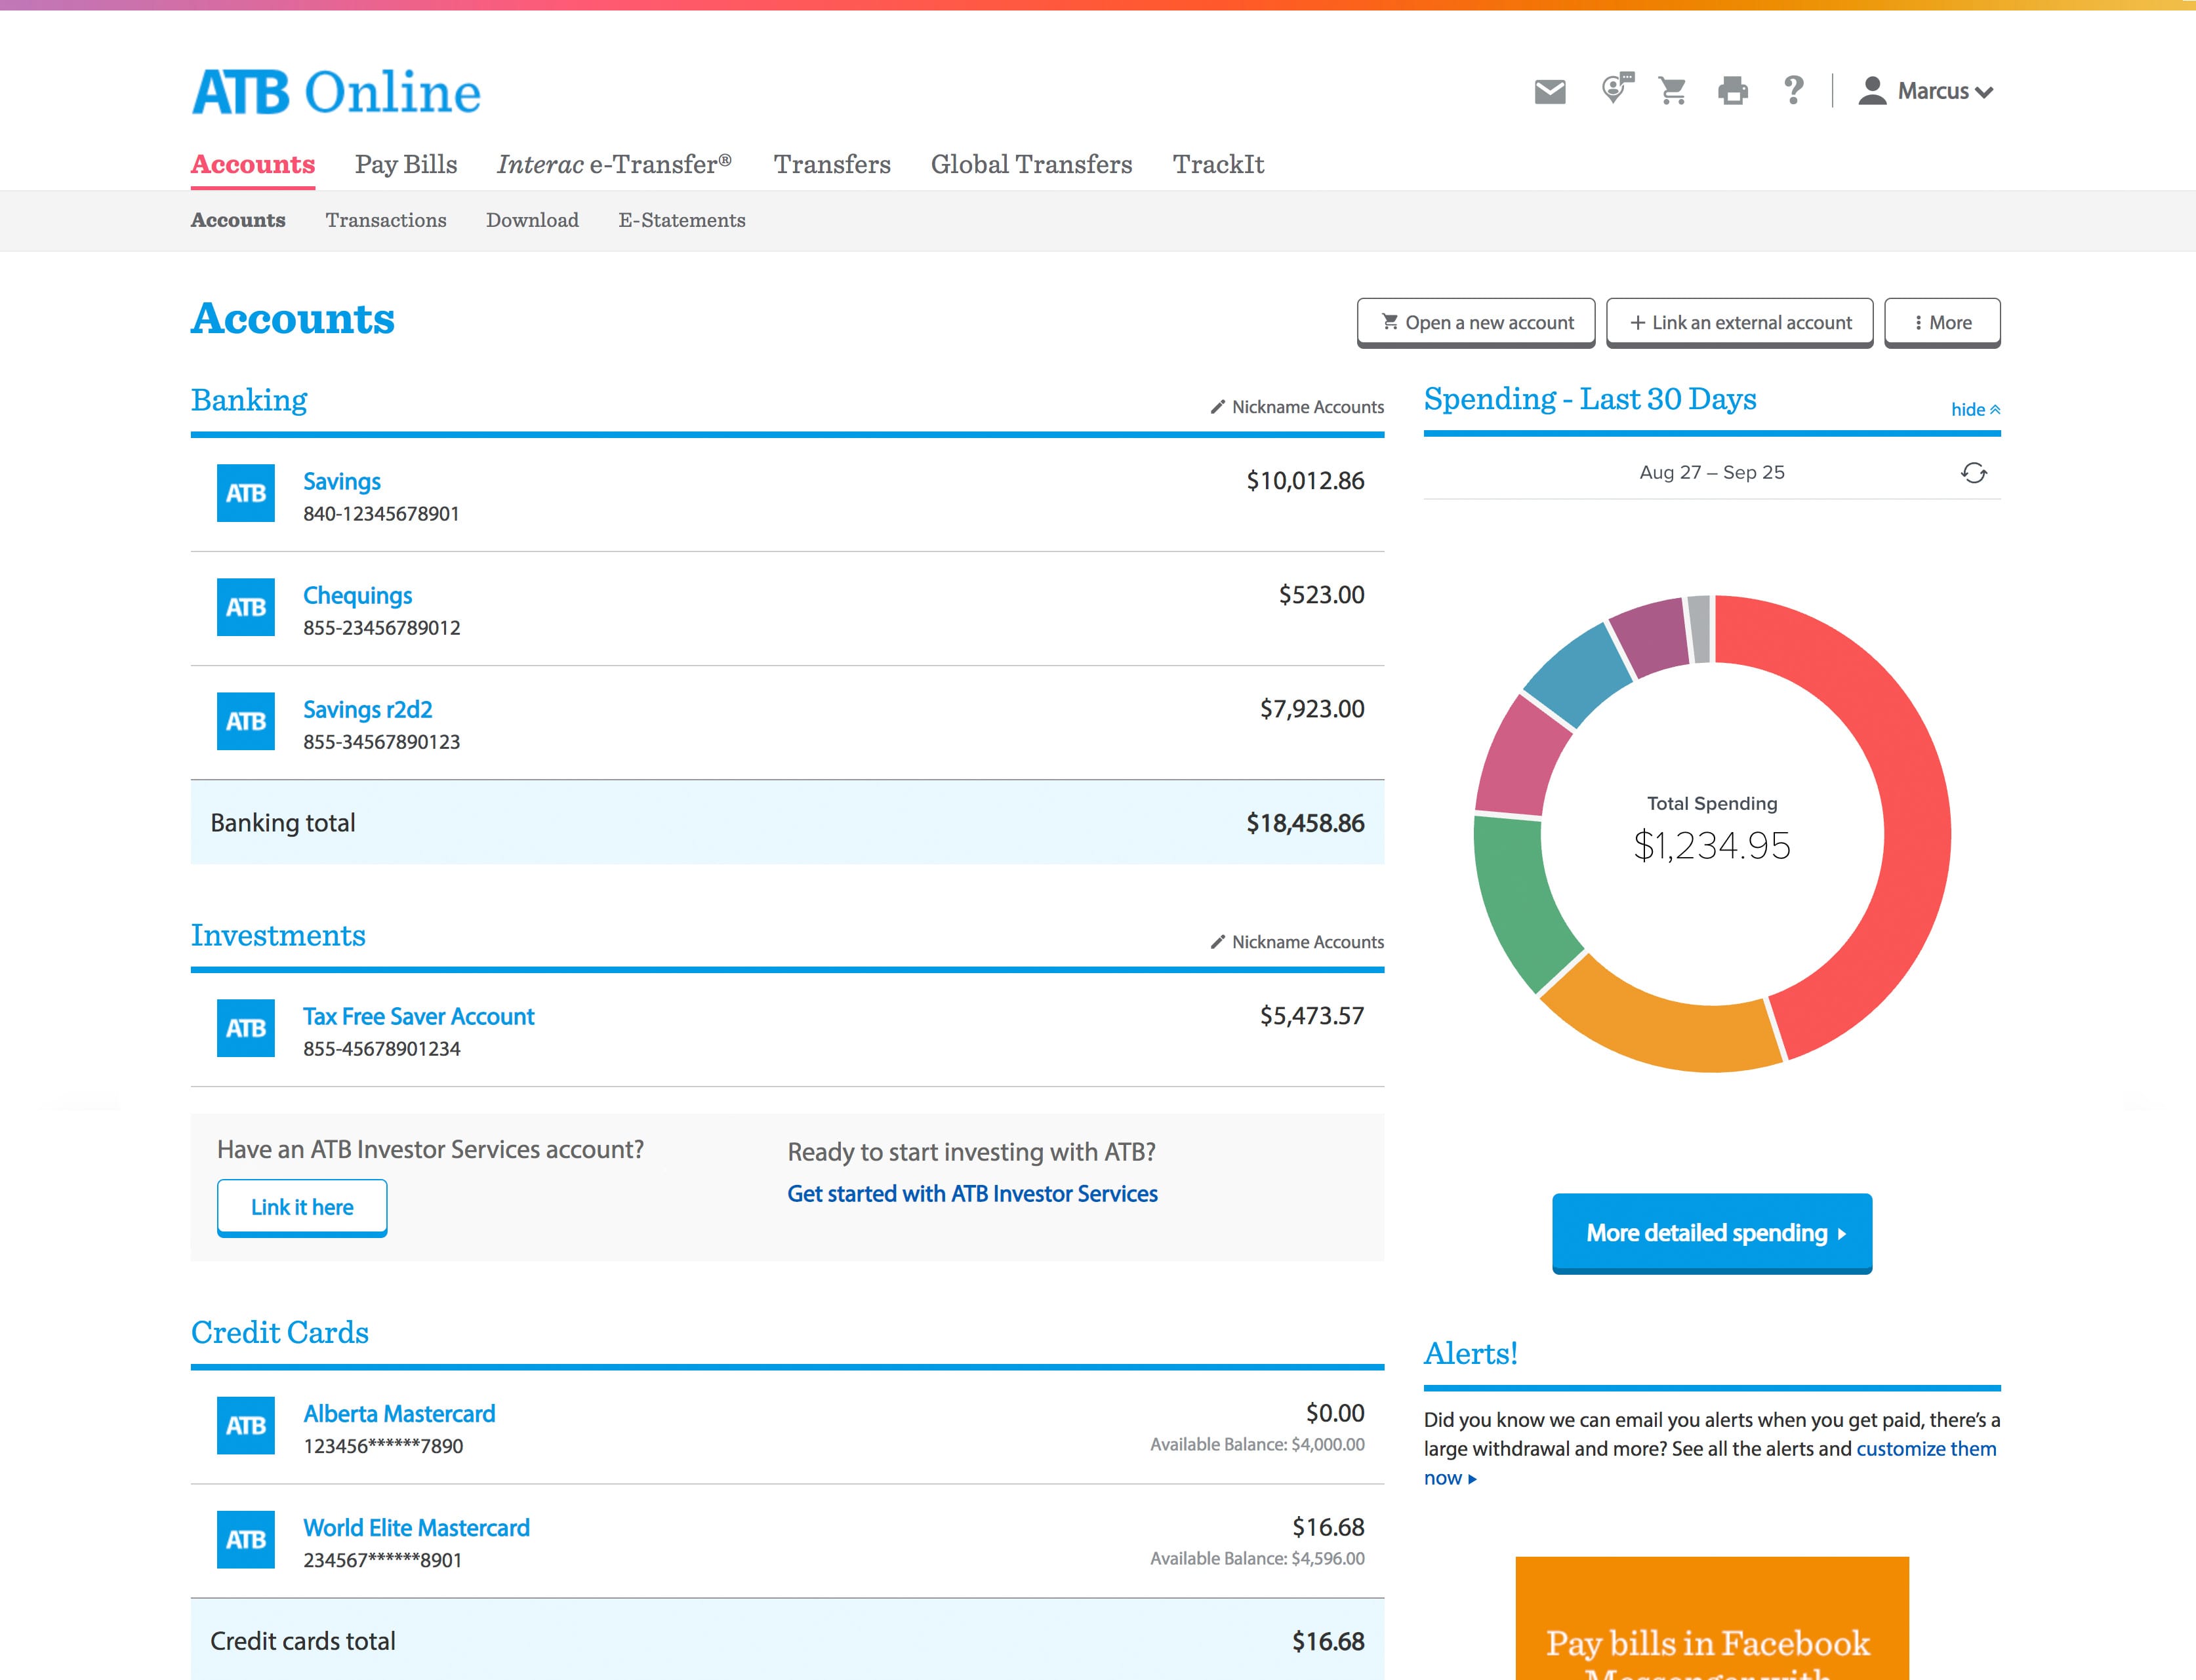Click ATB logo tile beside World Elite Mastercard
The image size is (2196, 1680).
246,1539
